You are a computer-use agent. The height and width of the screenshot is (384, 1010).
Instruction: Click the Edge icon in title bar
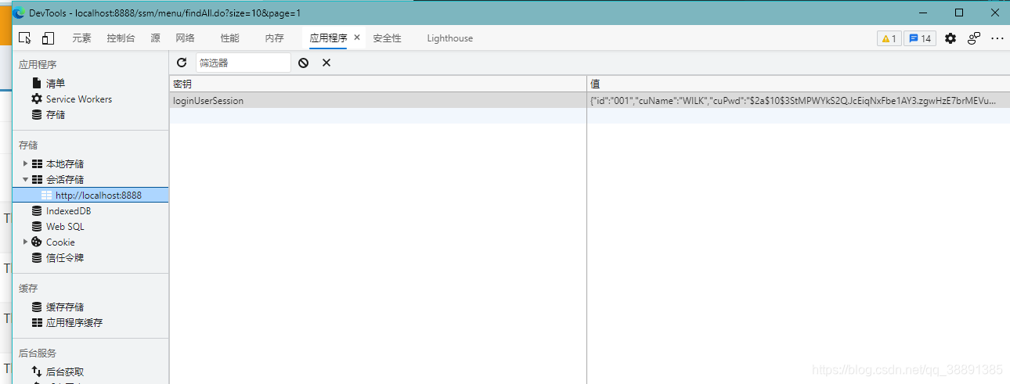tap(19, 13)
